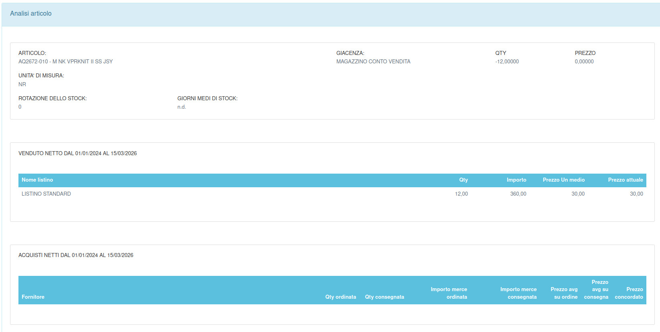The width and height of the screenshot is (660, 332).
Task: Click the Qty consegnata column header
Action: (384, 297)
